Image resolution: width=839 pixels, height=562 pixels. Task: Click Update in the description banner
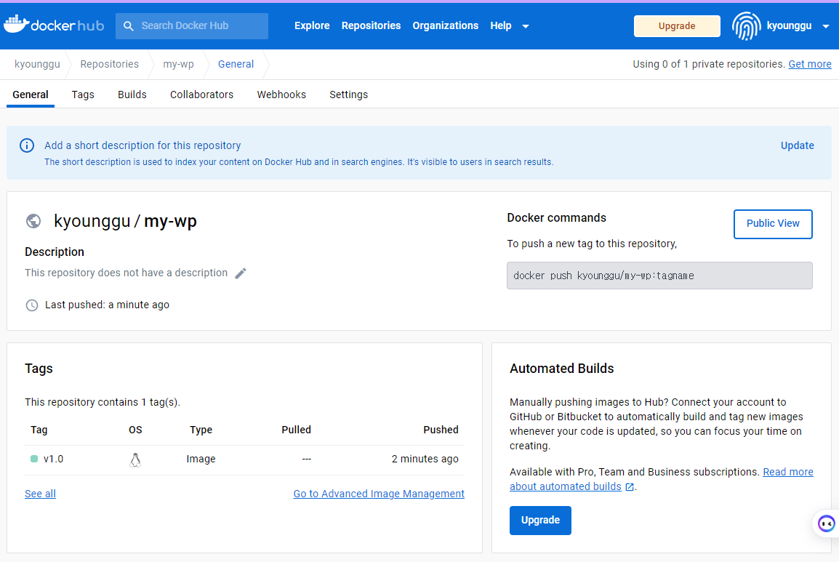click(x=798, y=145)
